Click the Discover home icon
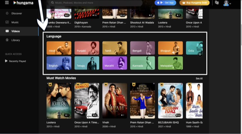This screenshot has height=134, width=242. [7, 13]
